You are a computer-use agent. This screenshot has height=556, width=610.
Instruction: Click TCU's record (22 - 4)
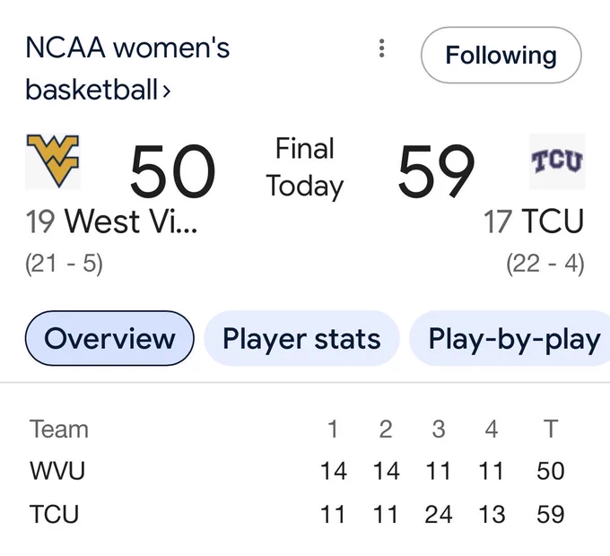tap(545, 264)
